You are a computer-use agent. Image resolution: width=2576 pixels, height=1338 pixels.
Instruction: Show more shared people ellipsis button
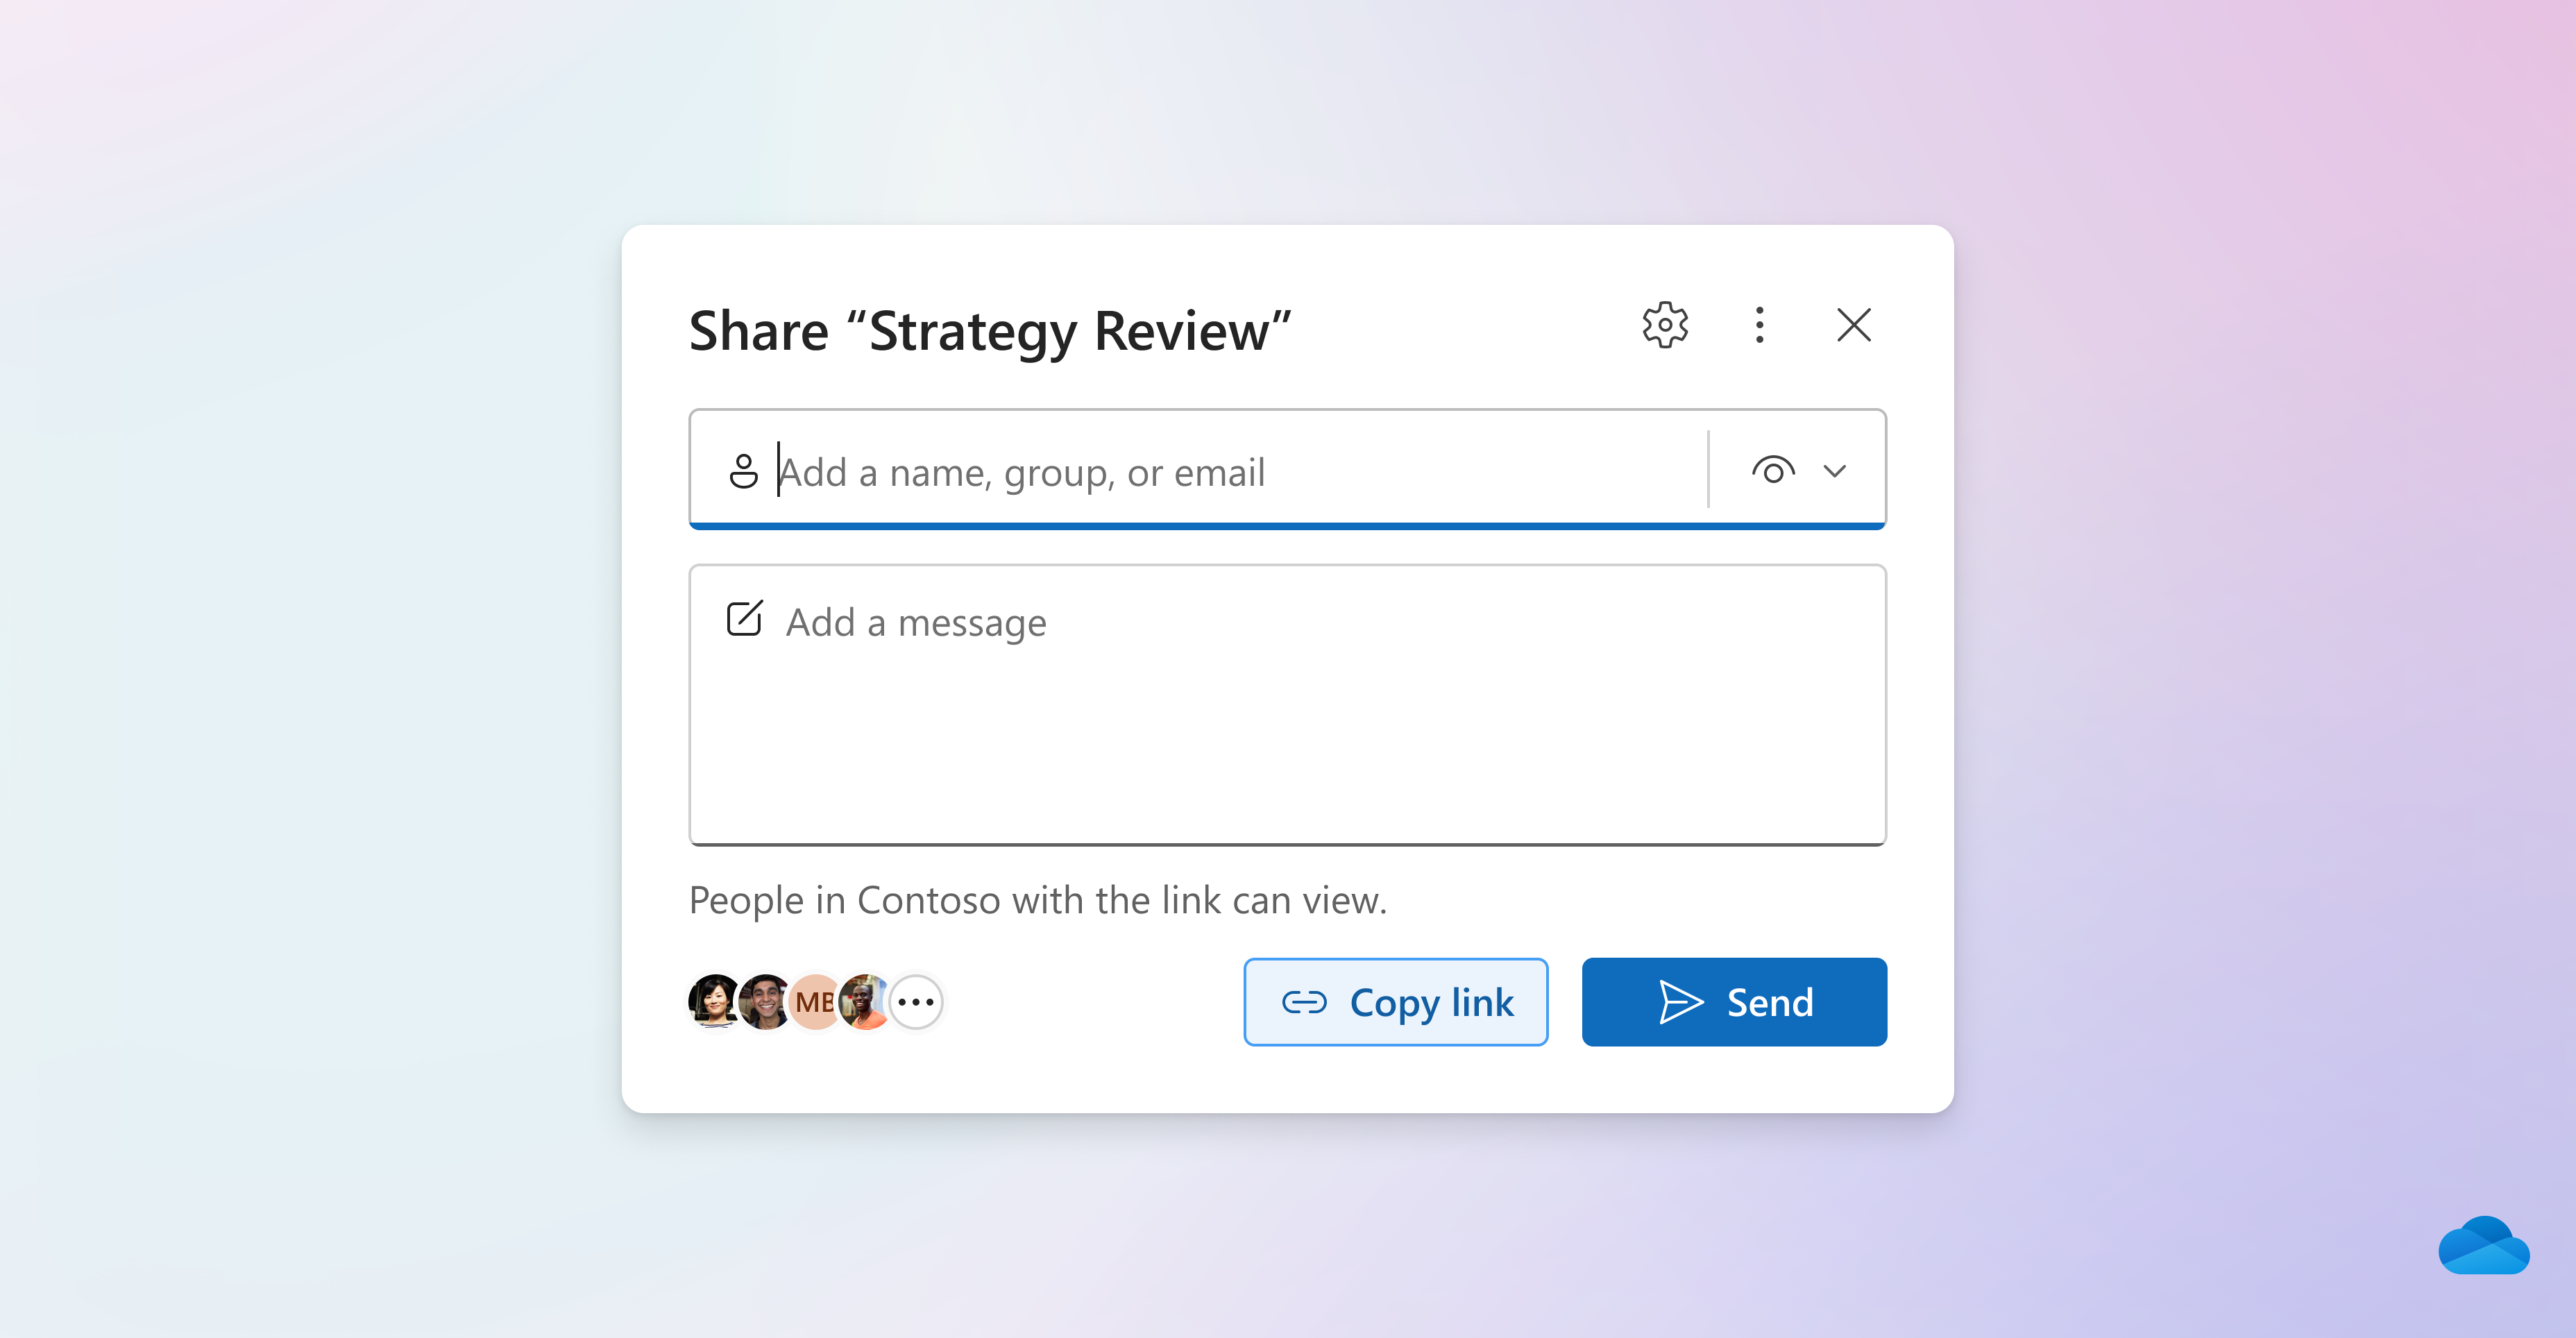(x=916, y=1001)
